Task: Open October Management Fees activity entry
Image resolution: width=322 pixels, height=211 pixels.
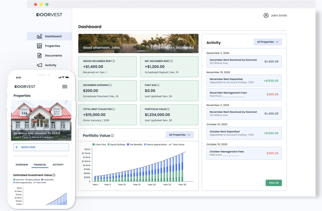Action: (244, 153)
